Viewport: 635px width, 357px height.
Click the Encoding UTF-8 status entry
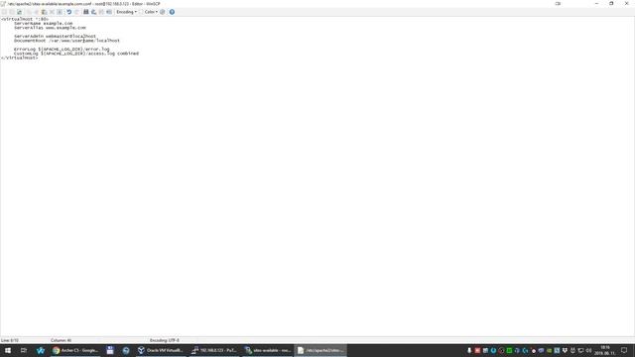coord(165,340)
